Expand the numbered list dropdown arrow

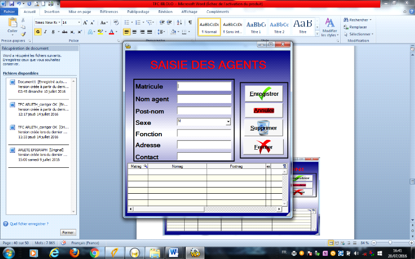tap(143, 22)
